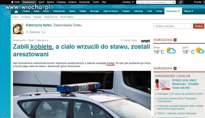Open the Serwisy dropdown
Image resolution: width=205 pixels, height=118 pixels.
pos(128,2)
